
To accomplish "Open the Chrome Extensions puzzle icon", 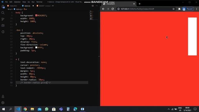I will pos(179,9).
